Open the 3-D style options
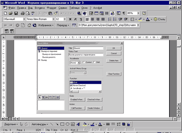The image size is (182, 133). click(x=129, y=124)
